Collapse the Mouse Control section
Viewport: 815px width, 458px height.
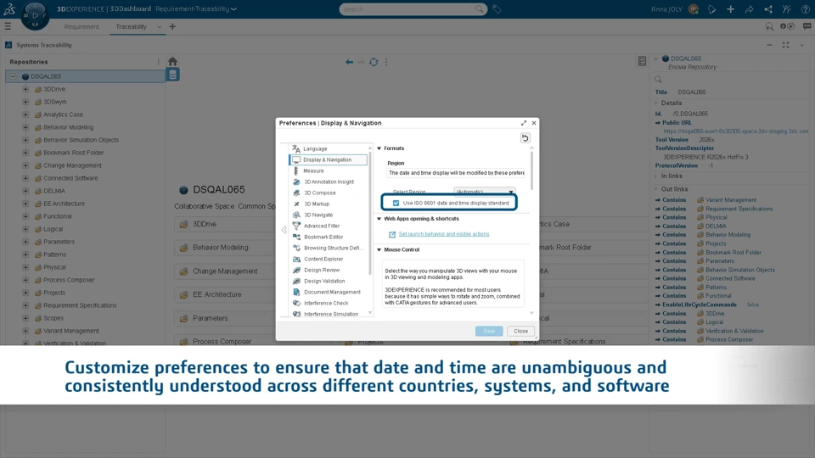[x=379, y=249]
